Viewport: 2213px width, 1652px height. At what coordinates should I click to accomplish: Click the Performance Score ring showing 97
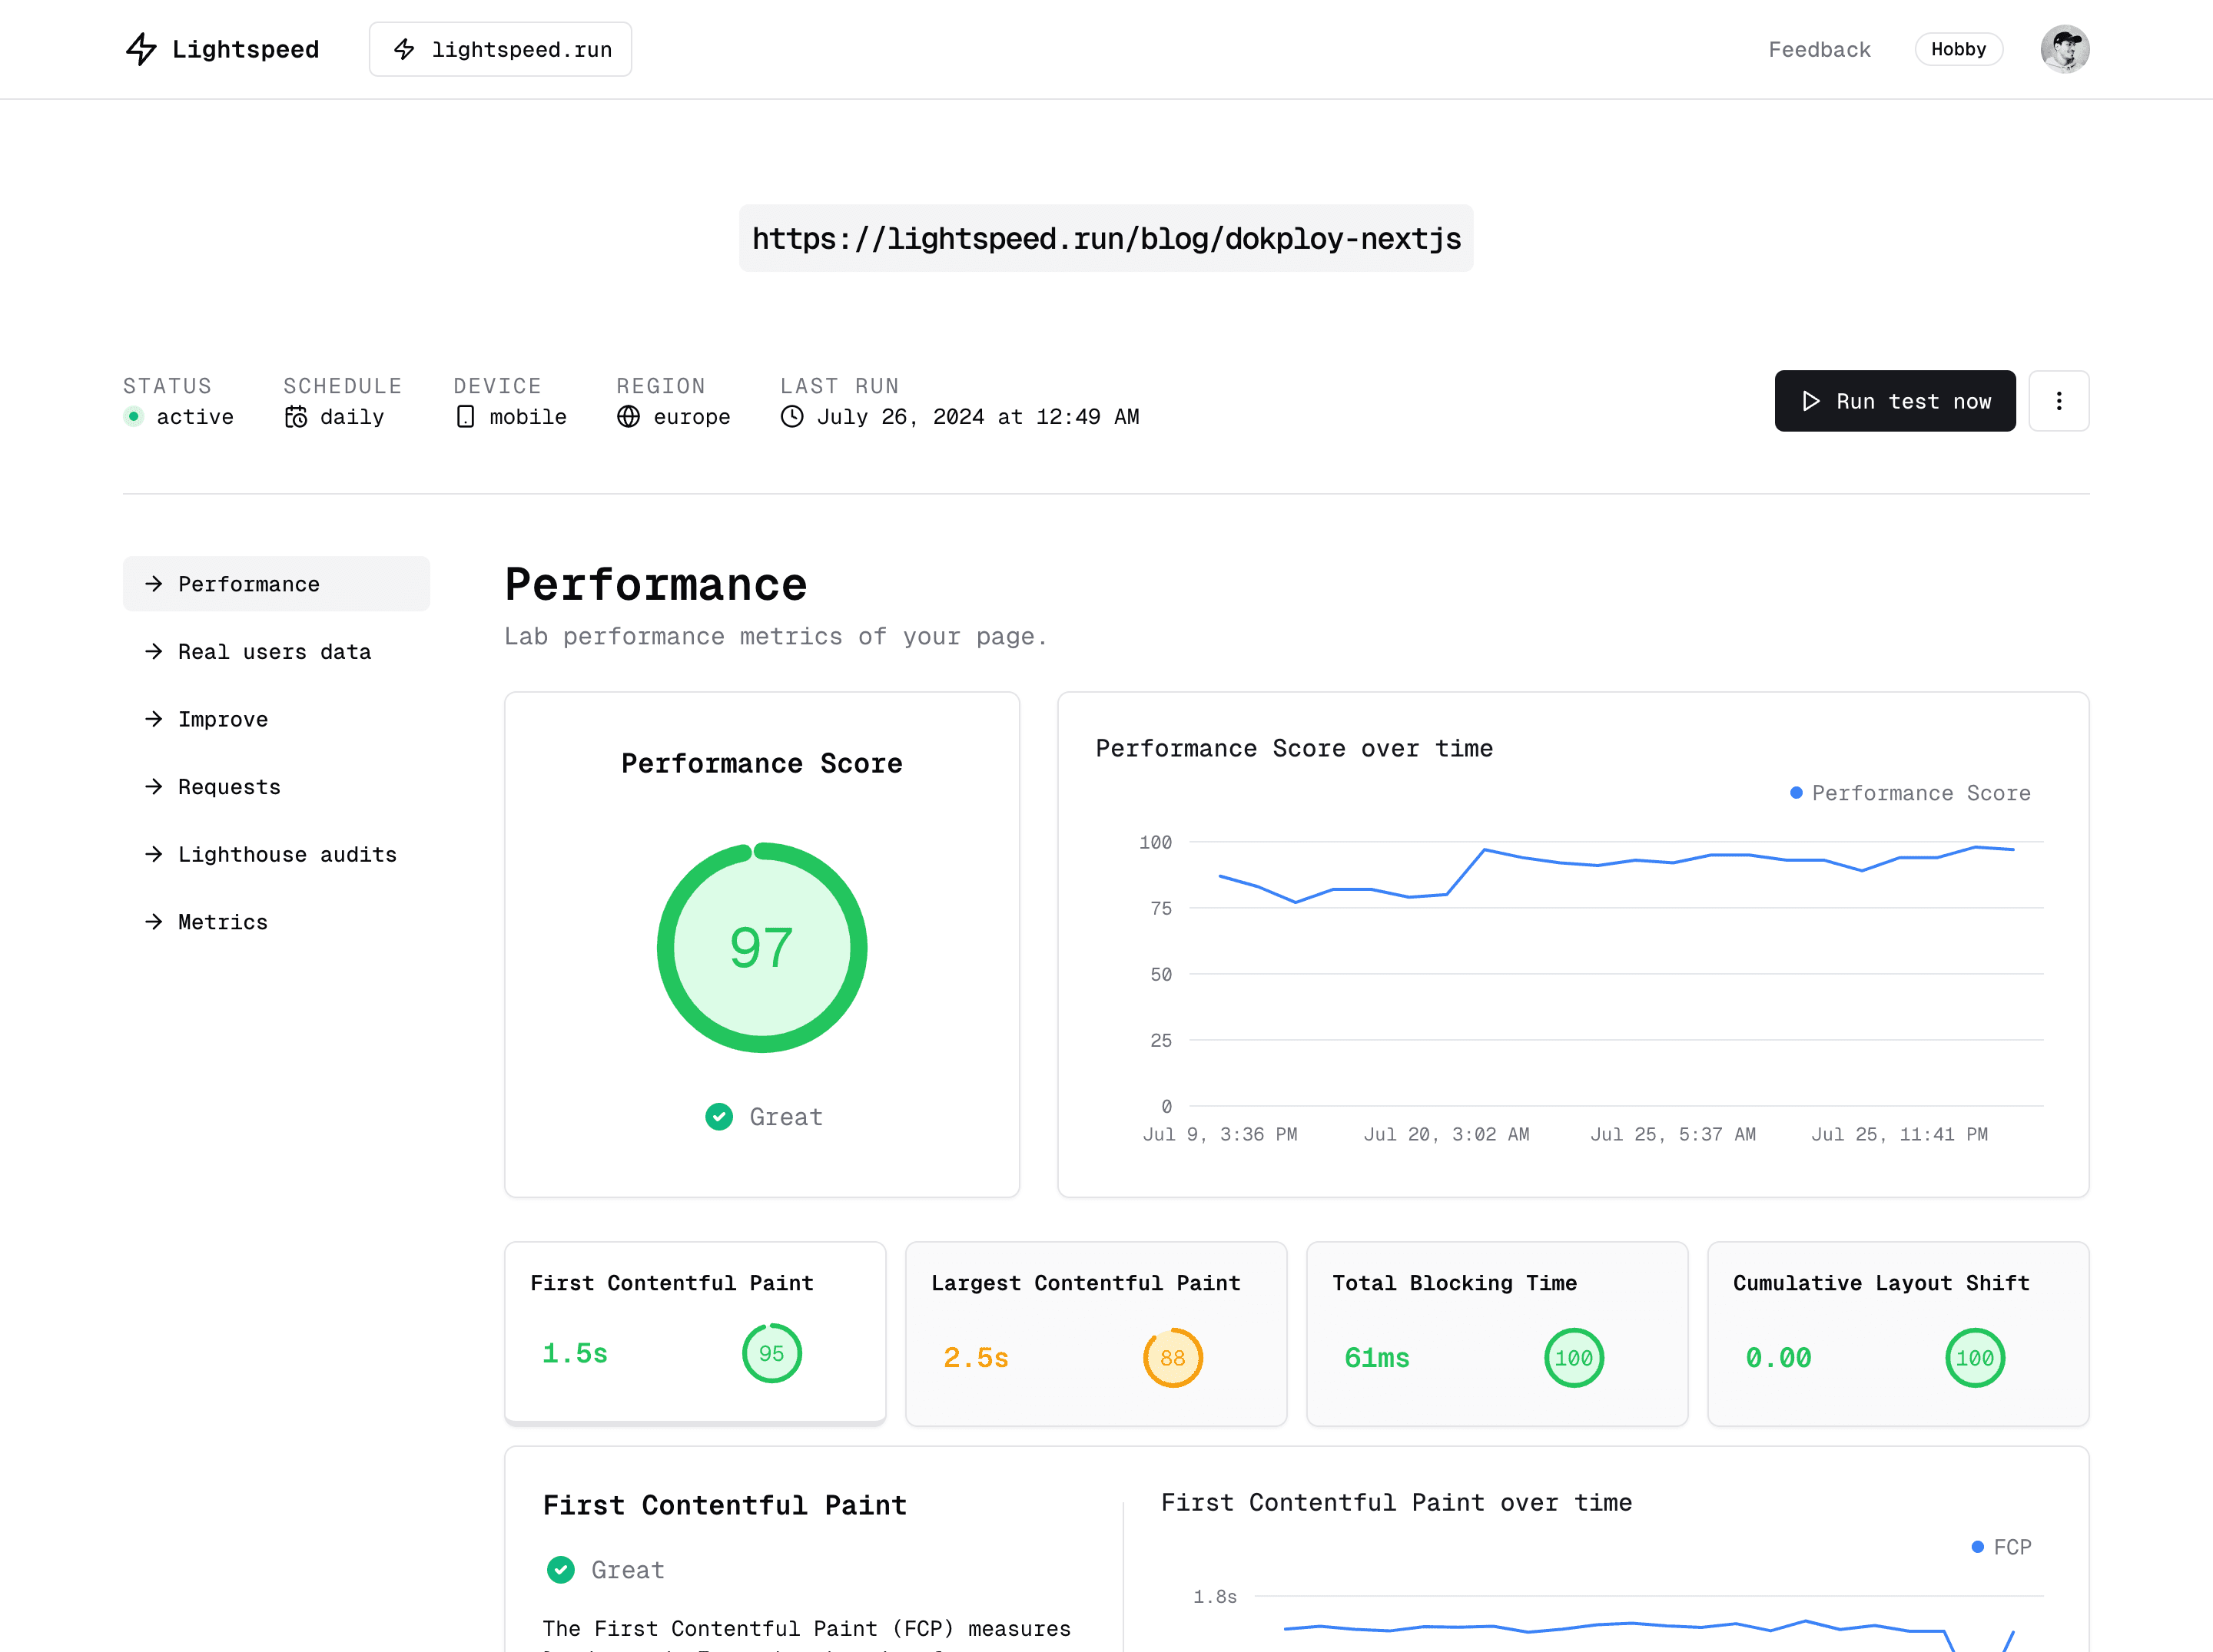[x=761, y=949]
